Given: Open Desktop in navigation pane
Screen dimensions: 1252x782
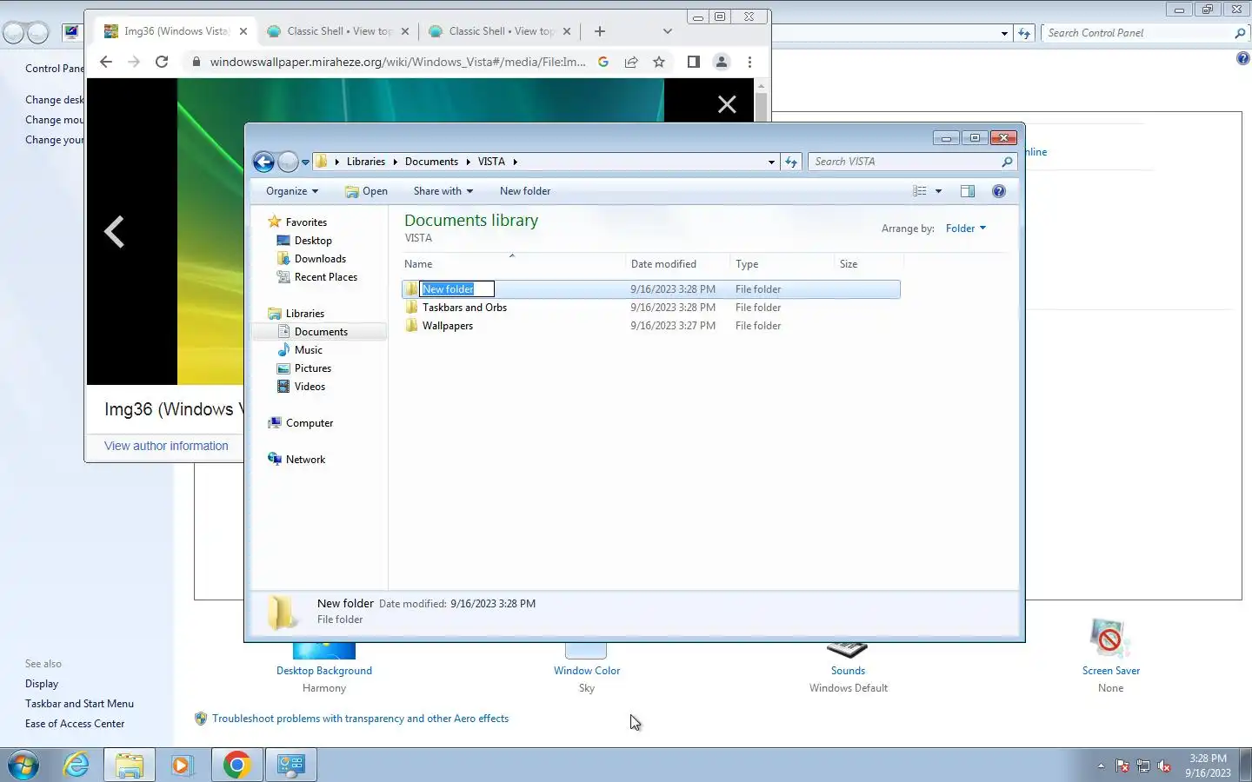Looking at the screenshot, I should (313, 241).
